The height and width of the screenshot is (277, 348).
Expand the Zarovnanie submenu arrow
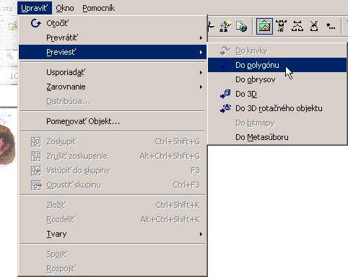(201, 87)
